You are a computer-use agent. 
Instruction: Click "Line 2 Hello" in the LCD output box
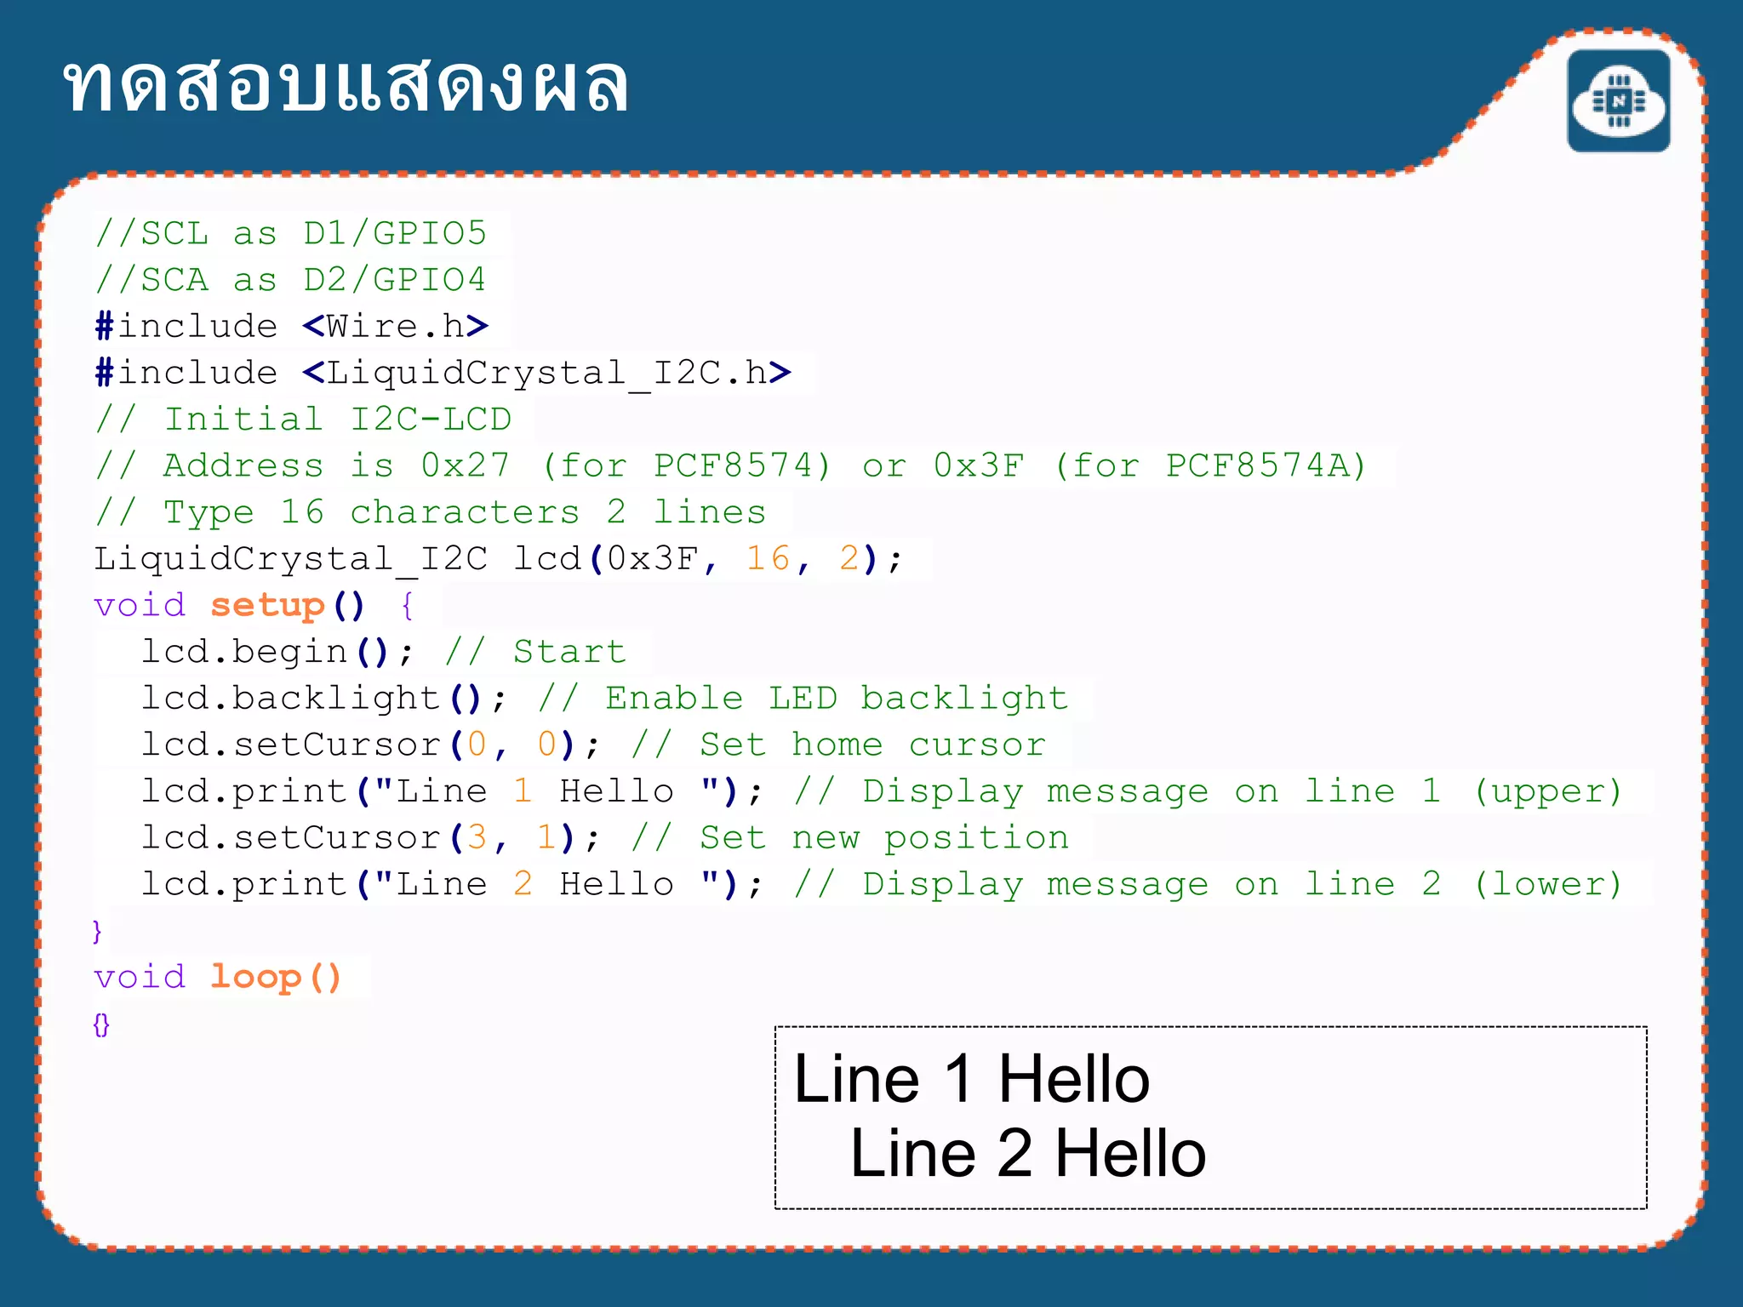pyautogui.click(x=1028, y=1153)
